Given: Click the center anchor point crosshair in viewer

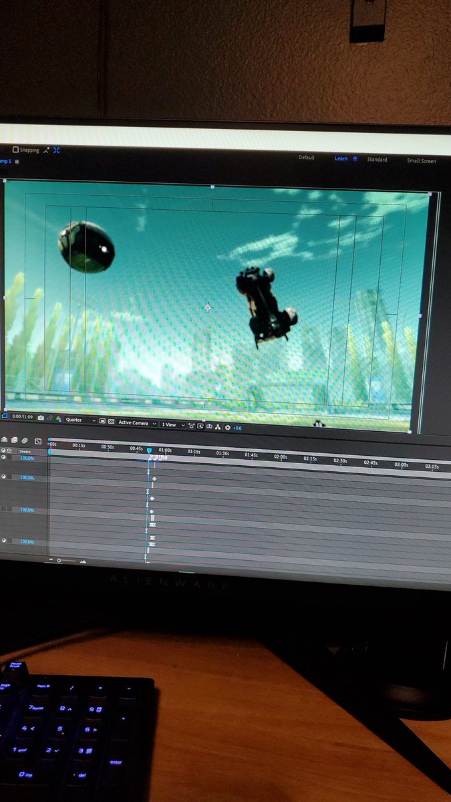Looking at the screenshot, I should (207, 307).
